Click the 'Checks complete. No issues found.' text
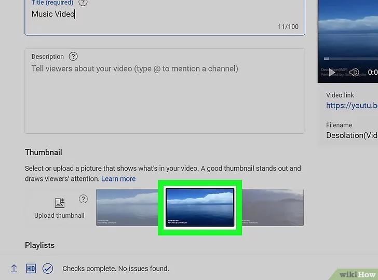Image resolution: width=378 pixels, height=280 pixels. (x=116, y=269)
